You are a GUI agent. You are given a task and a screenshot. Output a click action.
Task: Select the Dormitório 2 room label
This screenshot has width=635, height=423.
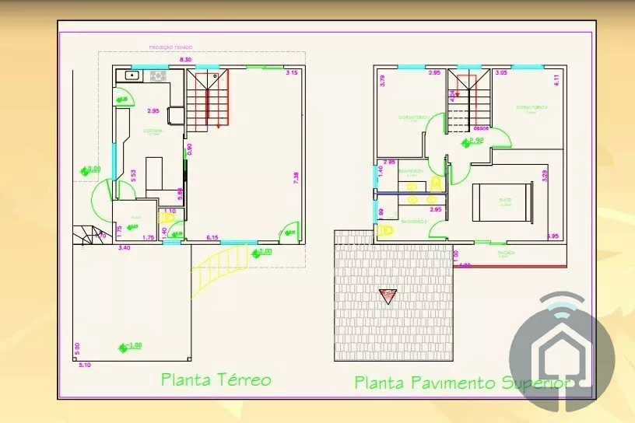point(532,107)
